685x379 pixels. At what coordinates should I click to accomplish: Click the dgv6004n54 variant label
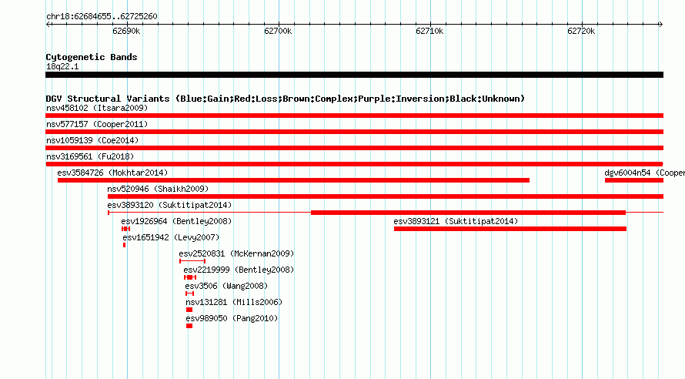[644, 173]
